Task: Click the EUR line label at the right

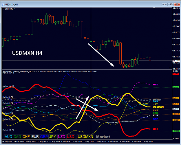Action: (156, 115)
